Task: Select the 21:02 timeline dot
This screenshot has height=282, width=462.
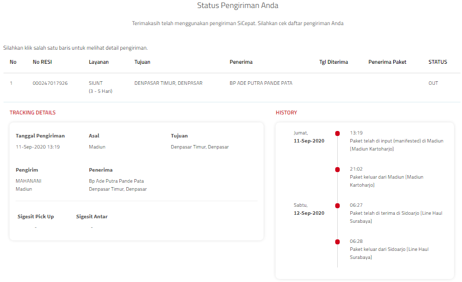Action: click(x=337, y=169)
